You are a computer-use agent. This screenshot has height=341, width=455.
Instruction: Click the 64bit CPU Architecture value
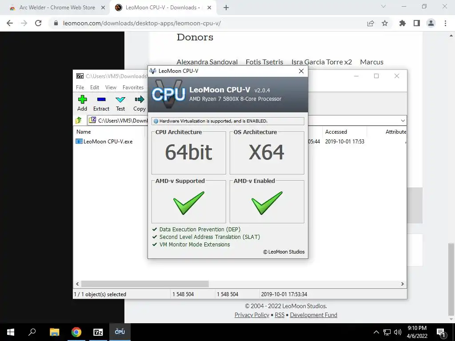188,152
